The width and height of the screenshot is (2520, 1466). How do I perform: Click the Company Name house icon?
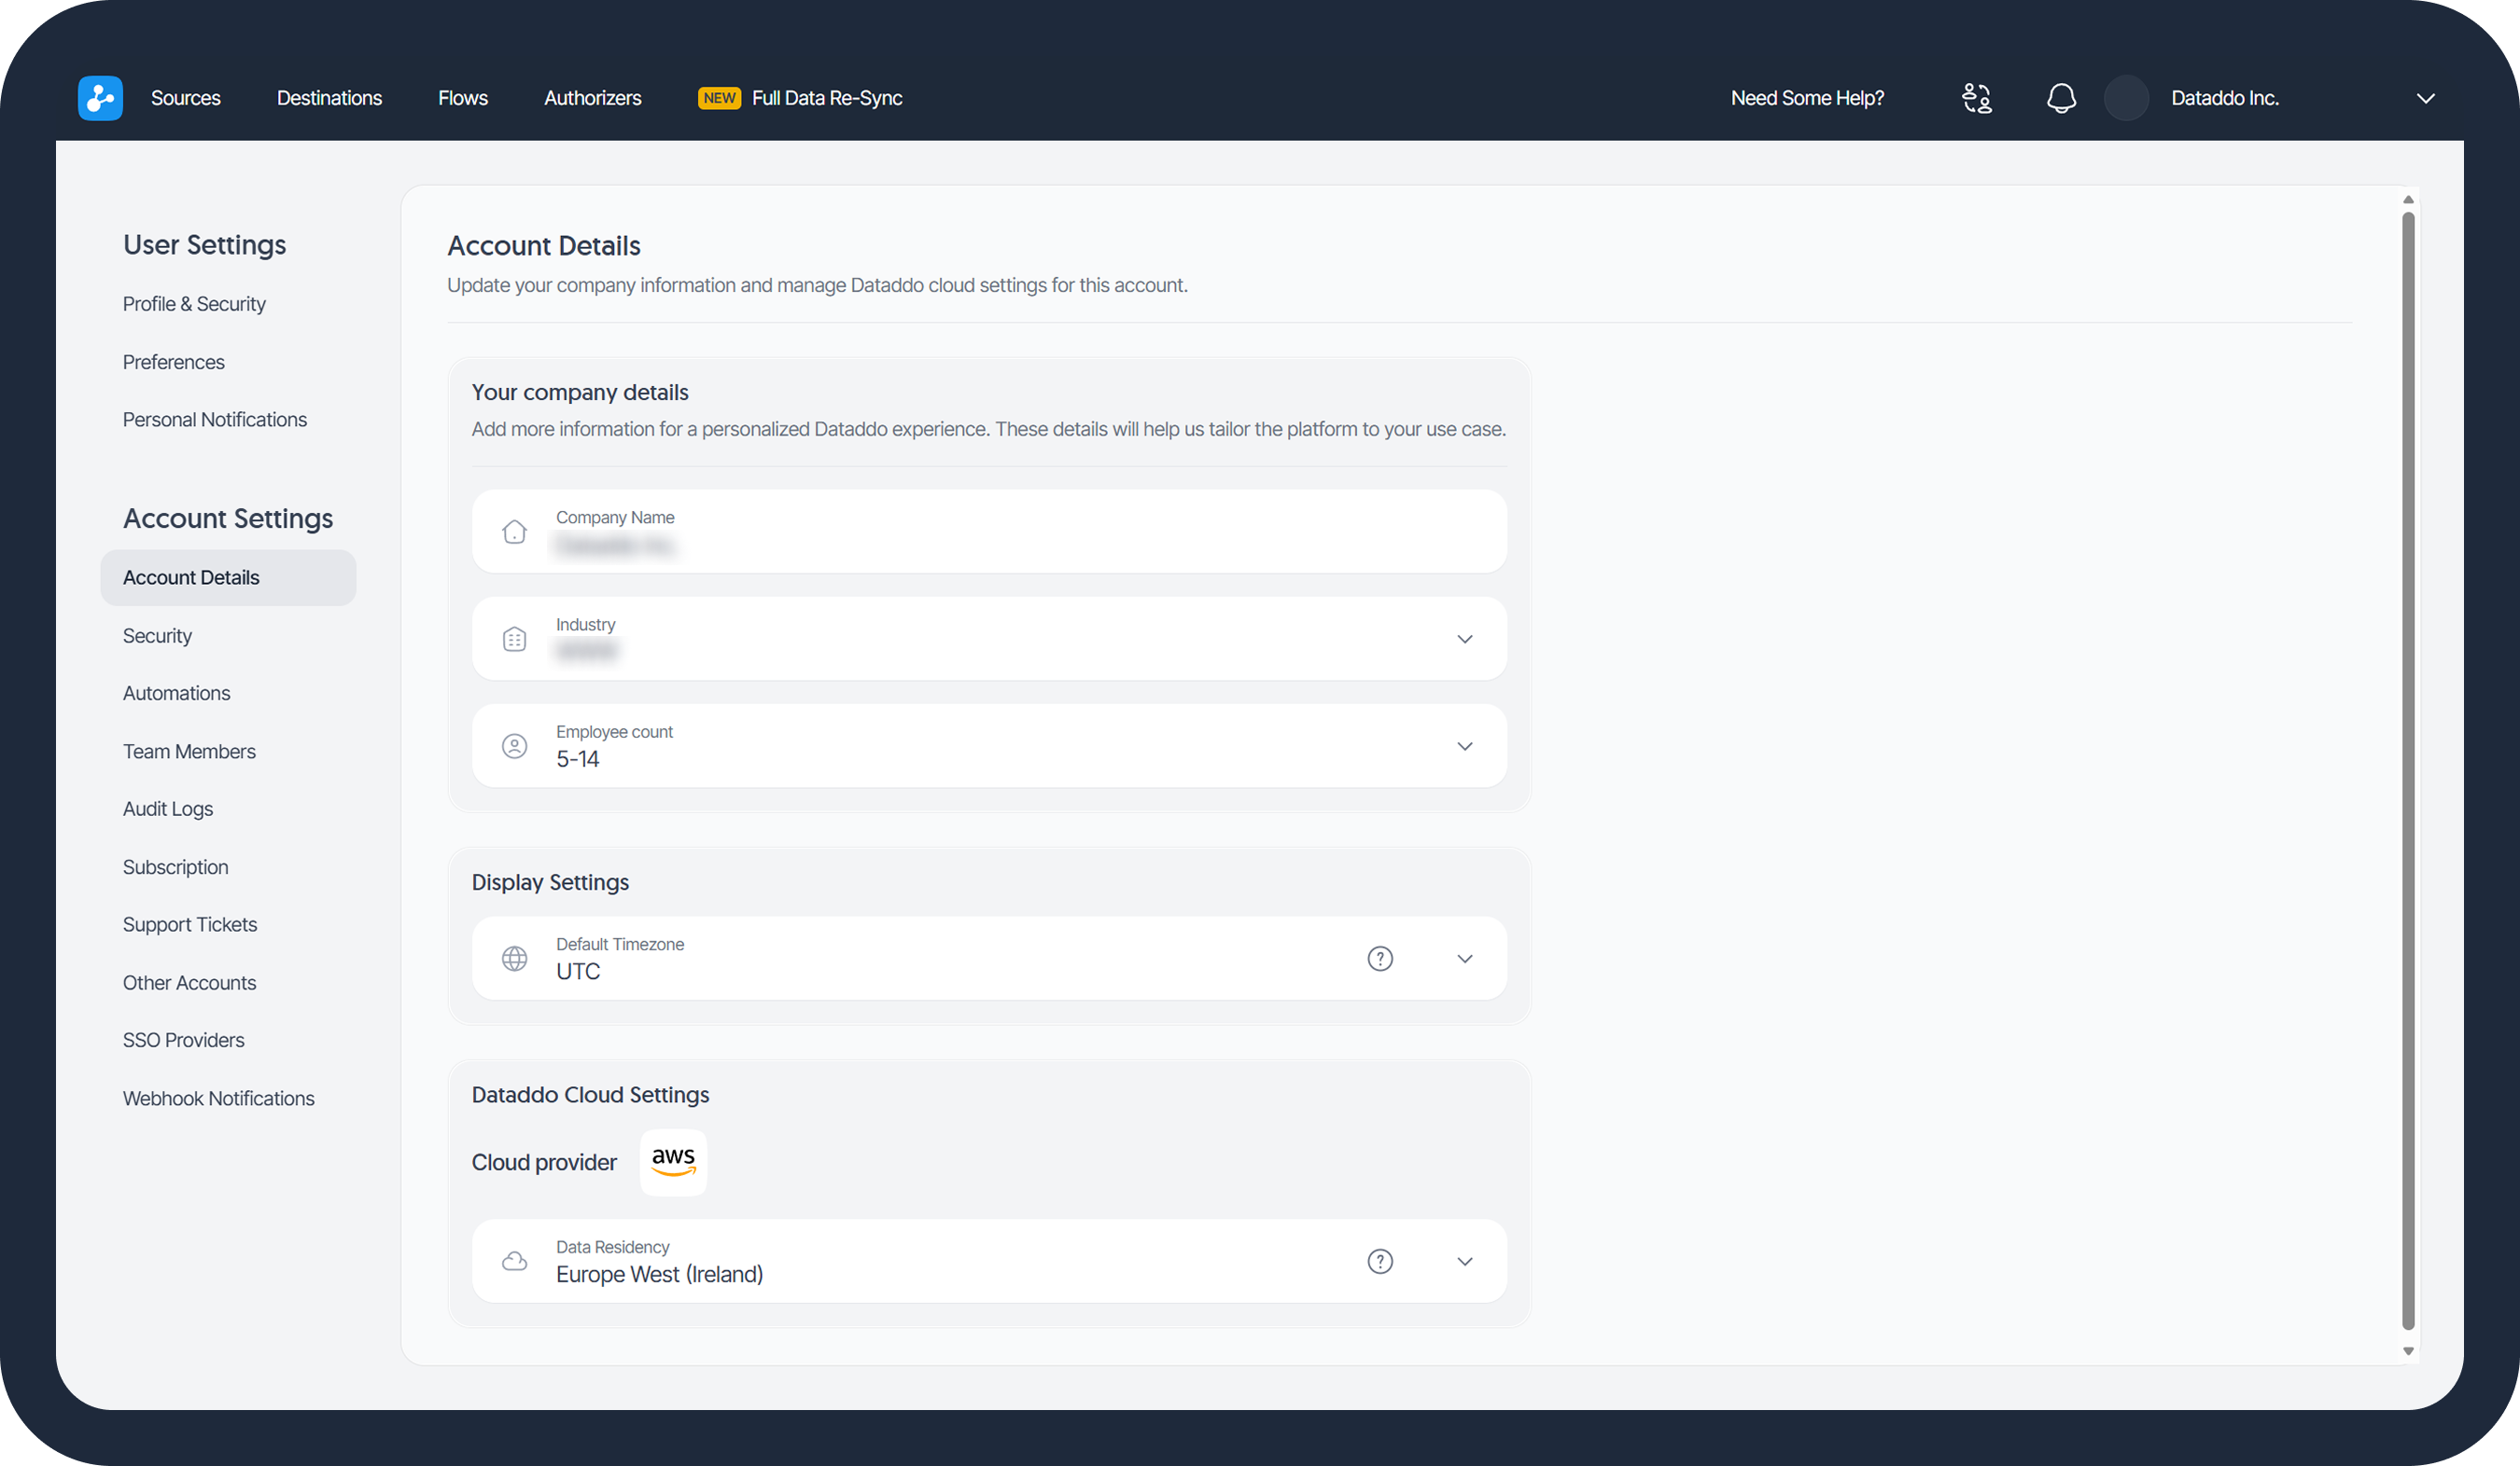(514, 532)
